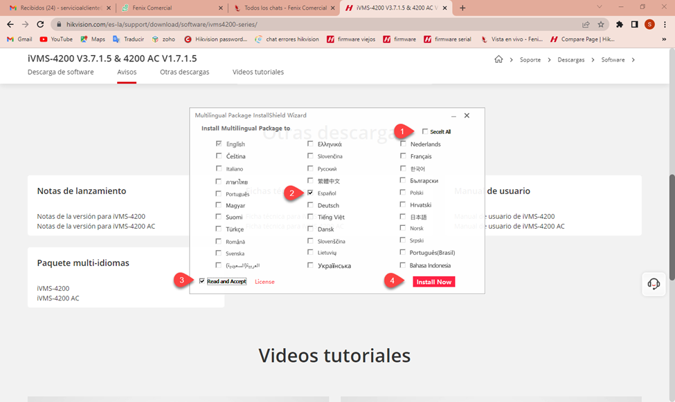Screen dimensions: 675x402
Task: Click the home icon in breadcrumb
Action: (498, 59)
